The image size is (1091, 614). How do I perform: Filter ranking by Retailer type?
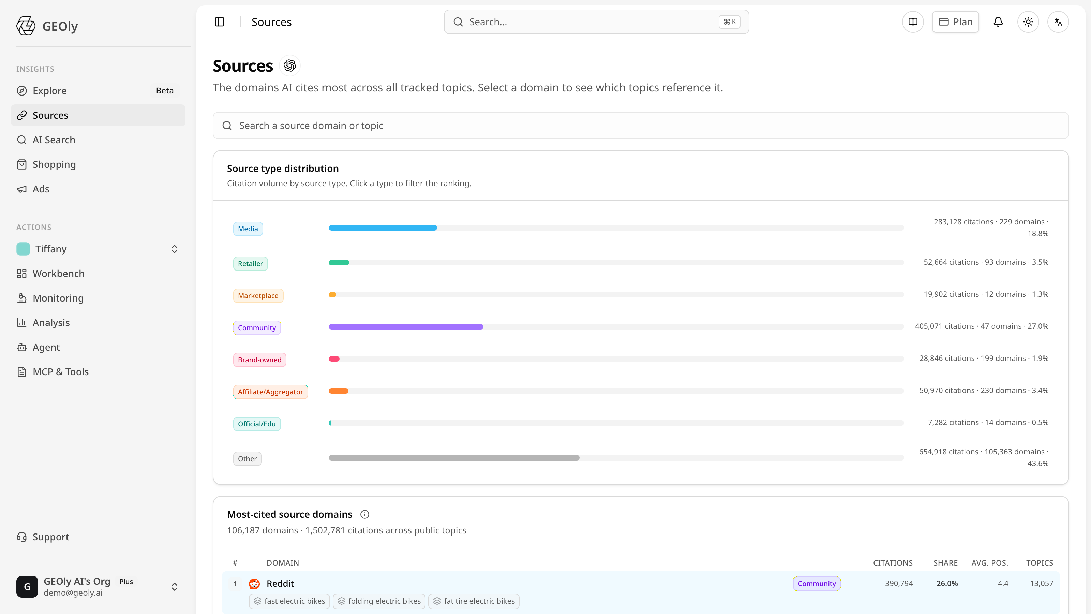coord(250,264)
